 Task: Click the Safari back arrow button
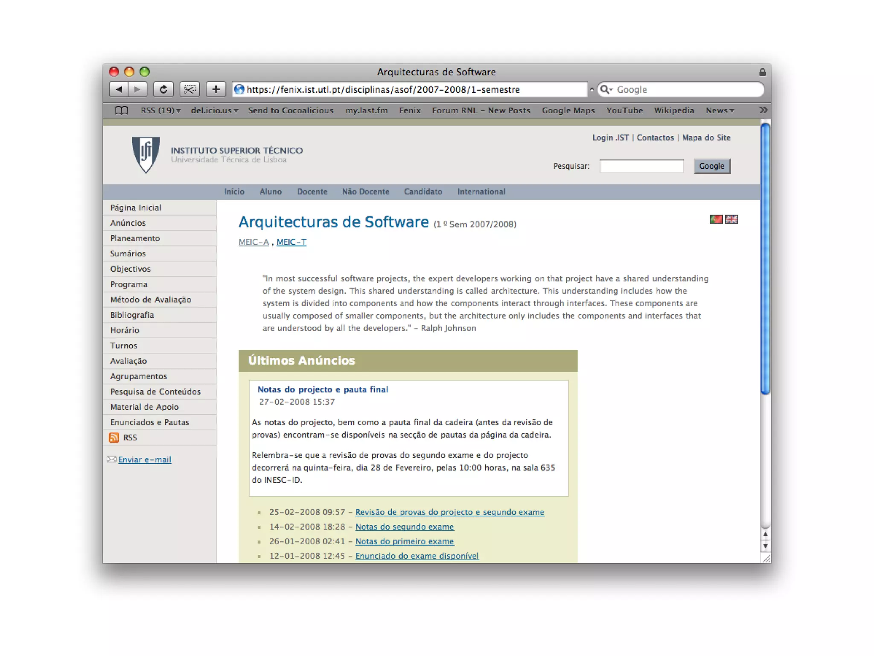119,89
